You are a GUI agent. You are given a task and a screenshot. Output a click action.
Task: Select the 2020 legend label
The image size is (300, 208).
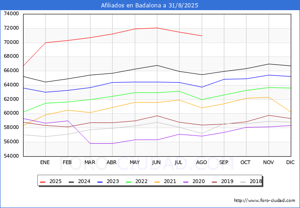(x=198, y=181)
